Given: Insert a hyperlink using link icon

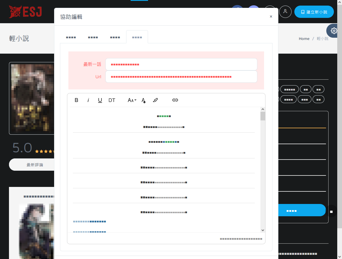Looking at the screenshot, I should point(175,100).
